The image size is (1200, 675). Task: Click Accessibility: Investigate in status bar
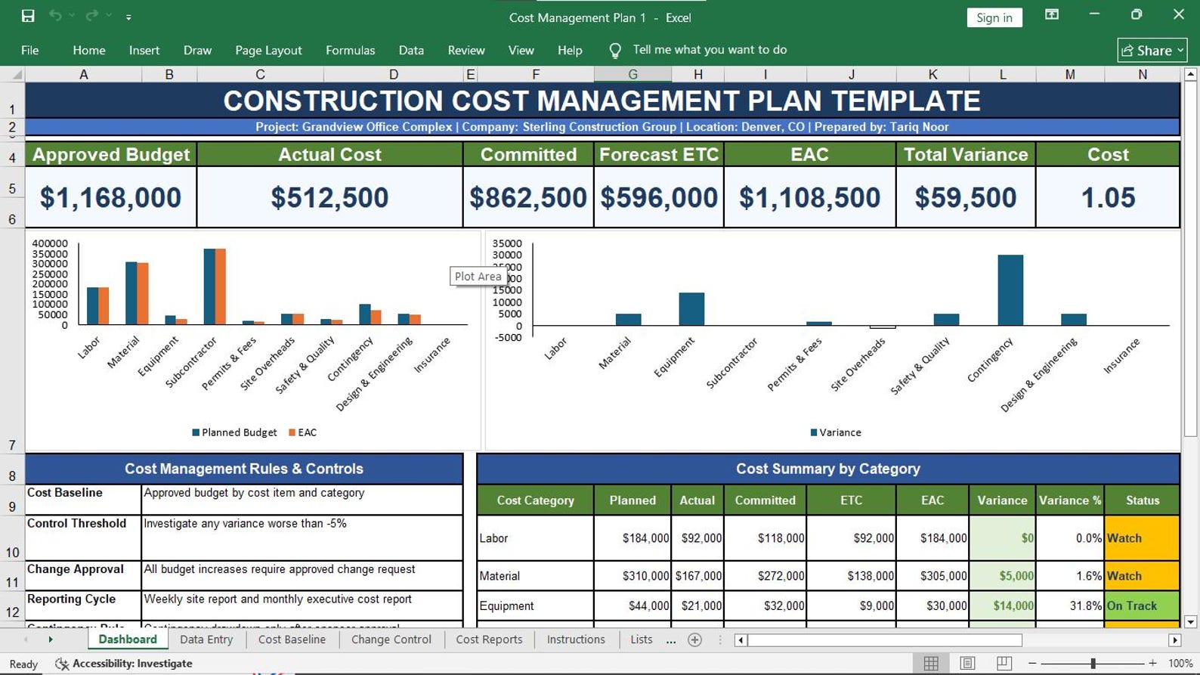[x=124, y=664]
